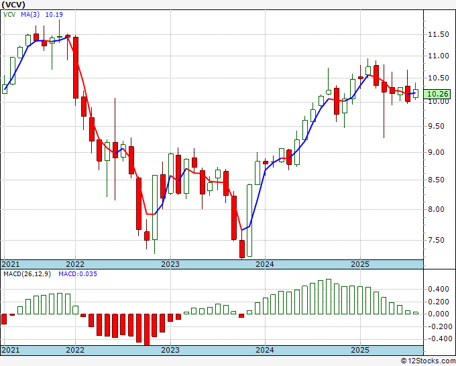The height and width of the screenshot is (366, 456).
Task: Click the MACD(26,12,9) indicator label
Action: click(x=27, y=274)
